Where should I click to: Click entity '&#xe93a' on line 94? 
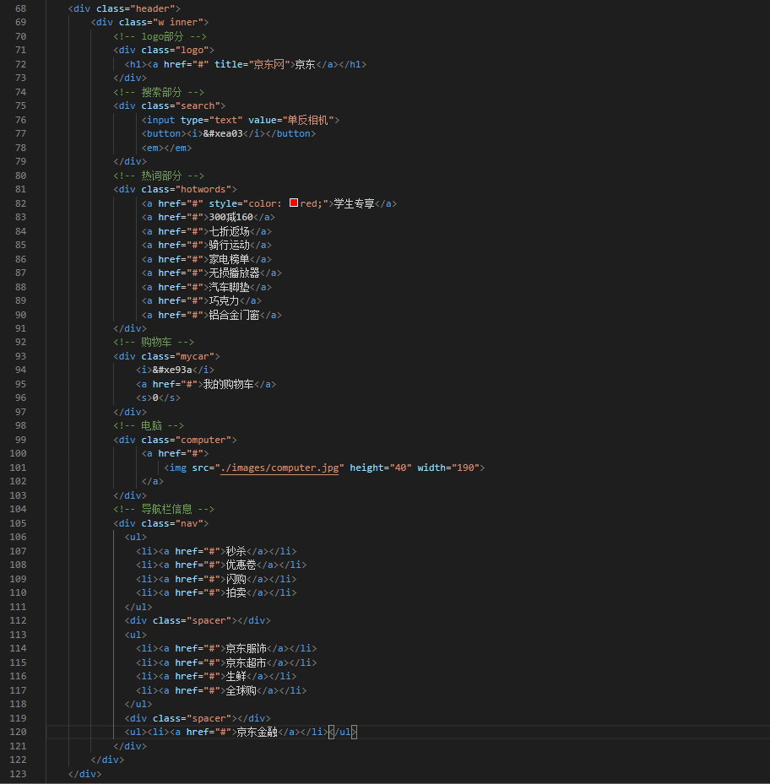(x=172, y=370)
